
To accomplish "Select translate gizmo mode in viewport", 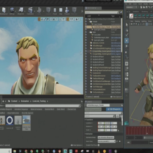I will coord(39,19).
